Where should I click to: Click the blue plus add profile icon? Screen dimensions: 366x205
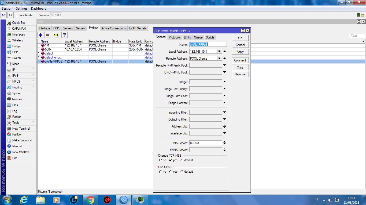(40, 35)
